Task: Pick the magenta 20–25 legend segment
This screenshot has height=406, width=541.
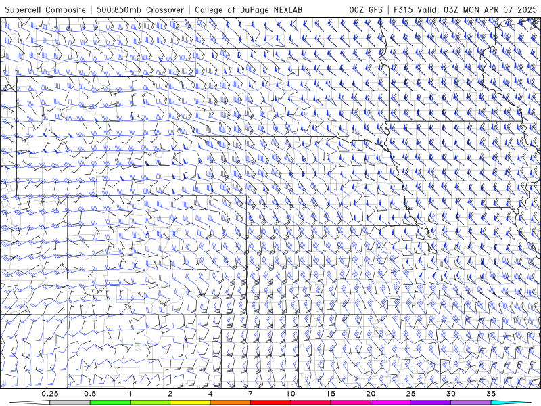Action: (x=391, y=403)
